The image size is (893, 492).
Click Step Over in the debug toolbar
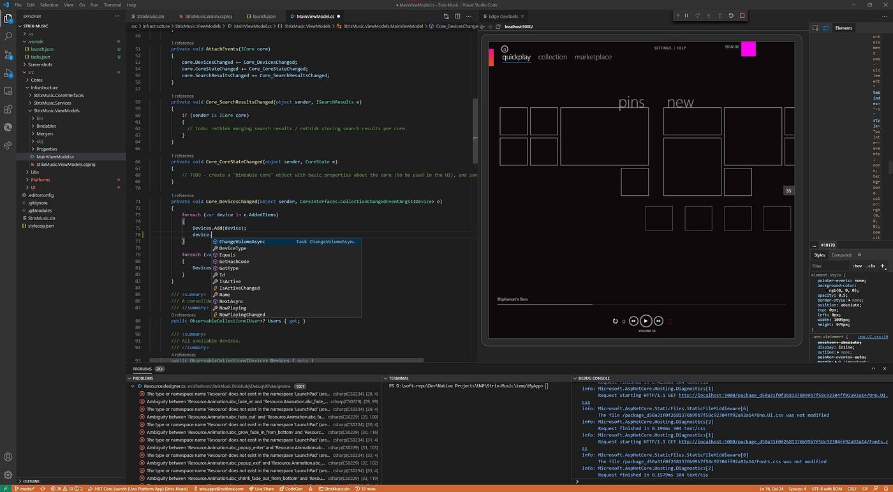pyautogui.click(x=697, y=15)
